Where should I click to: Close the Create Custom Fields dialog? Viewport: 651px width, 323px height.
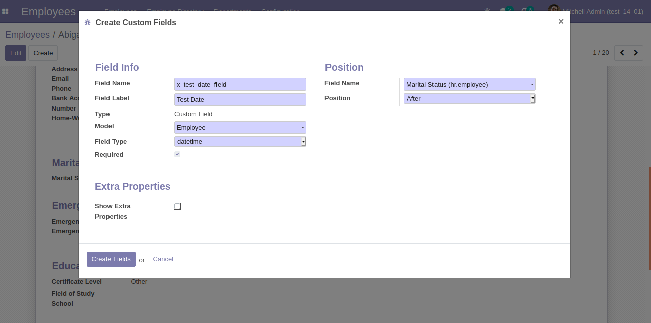coord(561,21)
